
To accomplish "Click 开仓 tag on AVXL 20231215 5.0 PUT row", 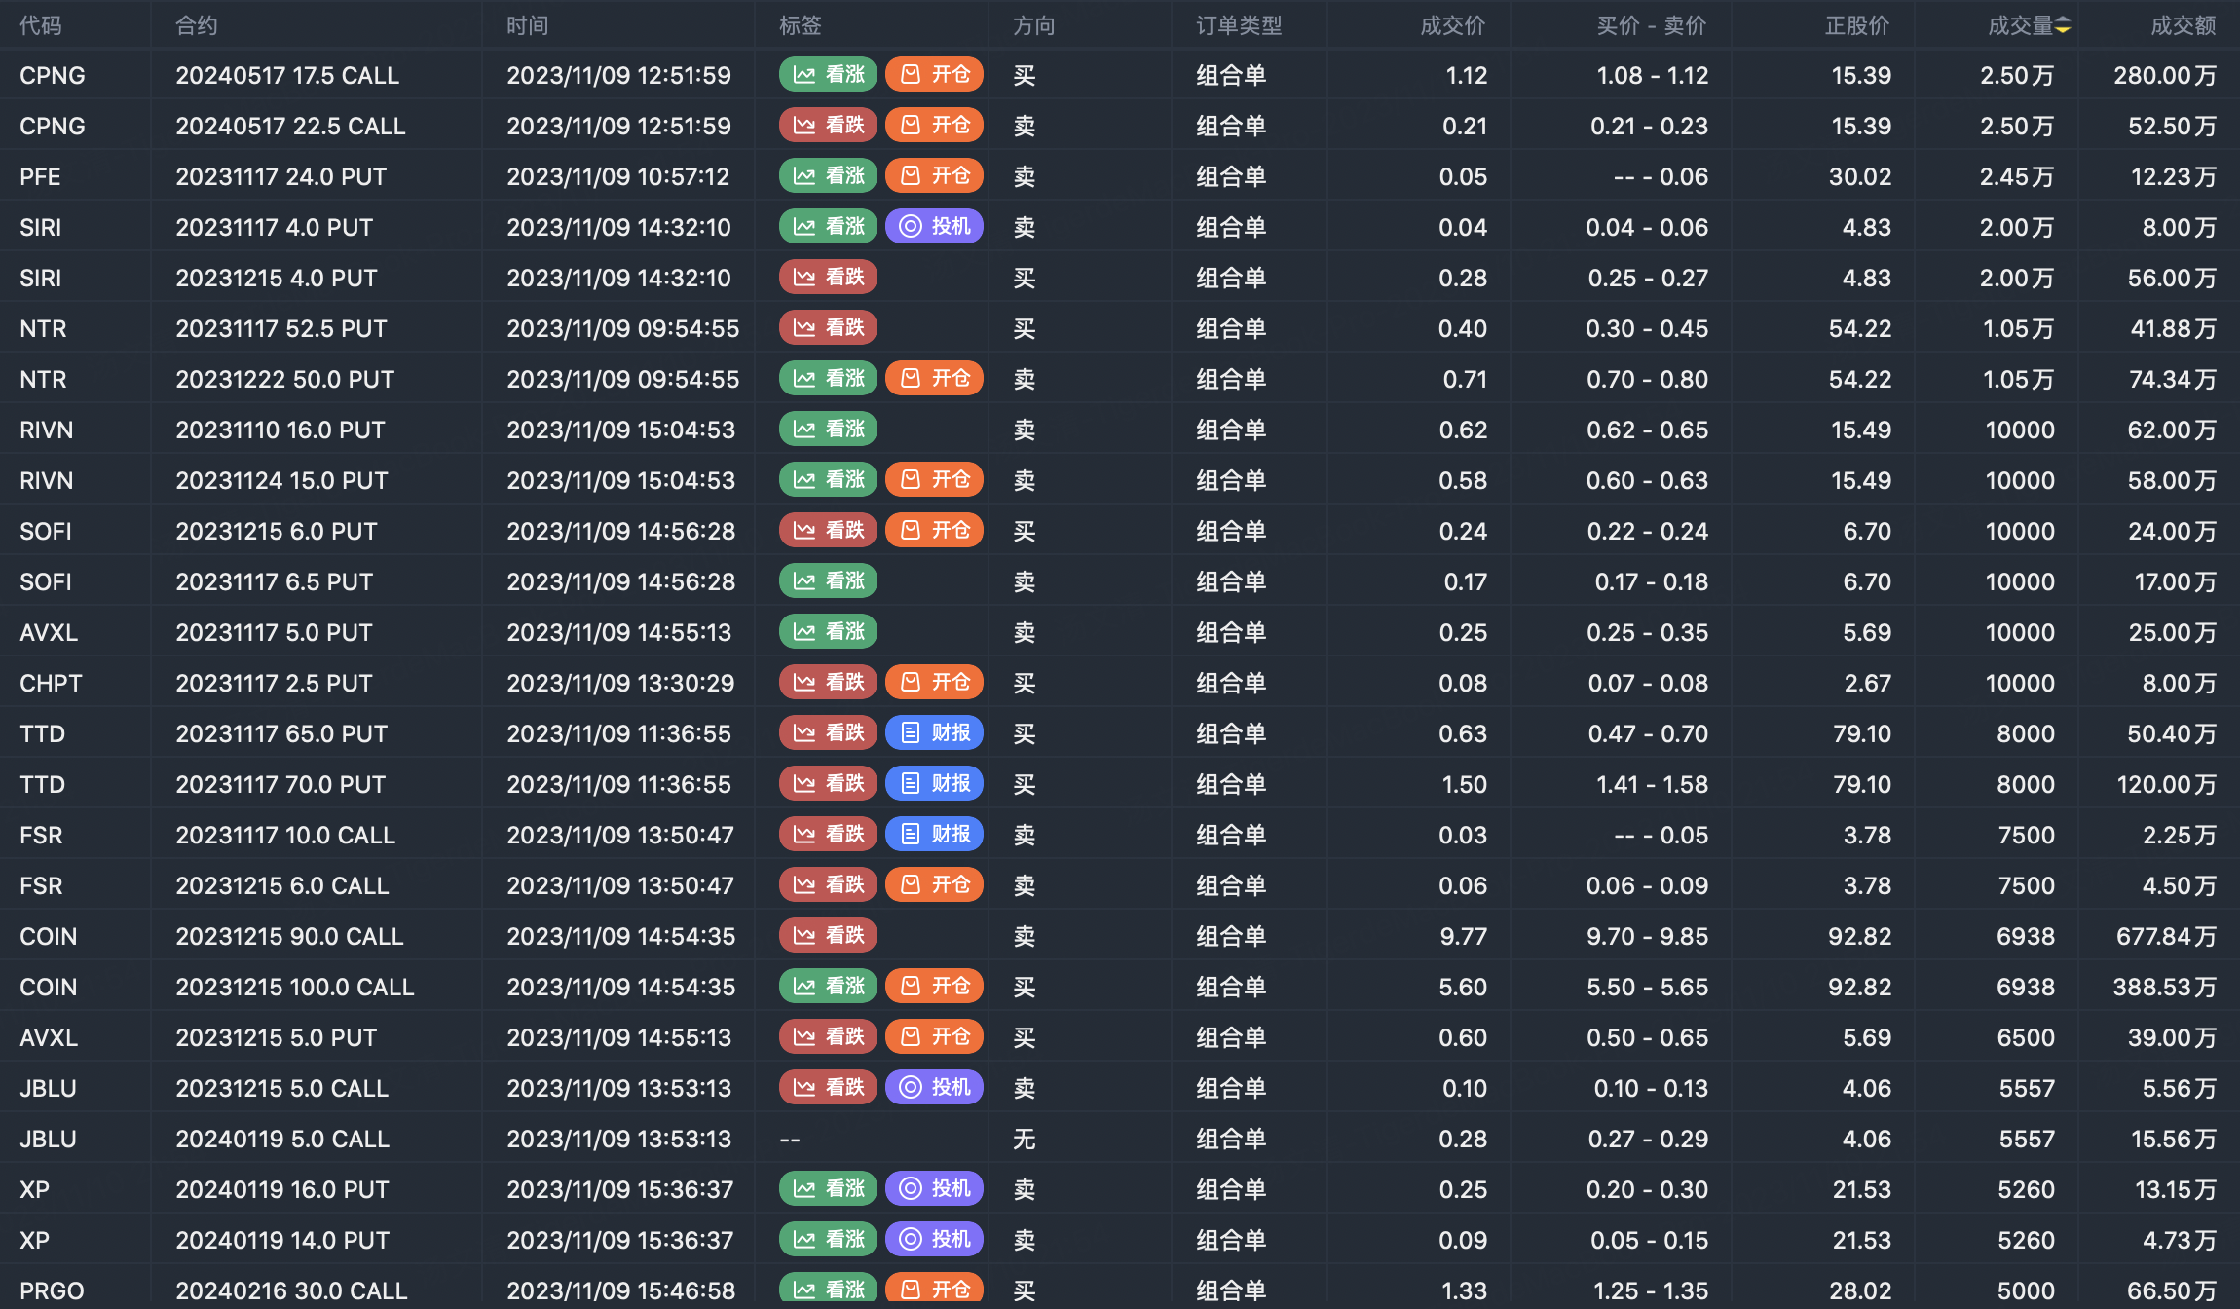I will pyautogui.click(x=934, y=1037).
